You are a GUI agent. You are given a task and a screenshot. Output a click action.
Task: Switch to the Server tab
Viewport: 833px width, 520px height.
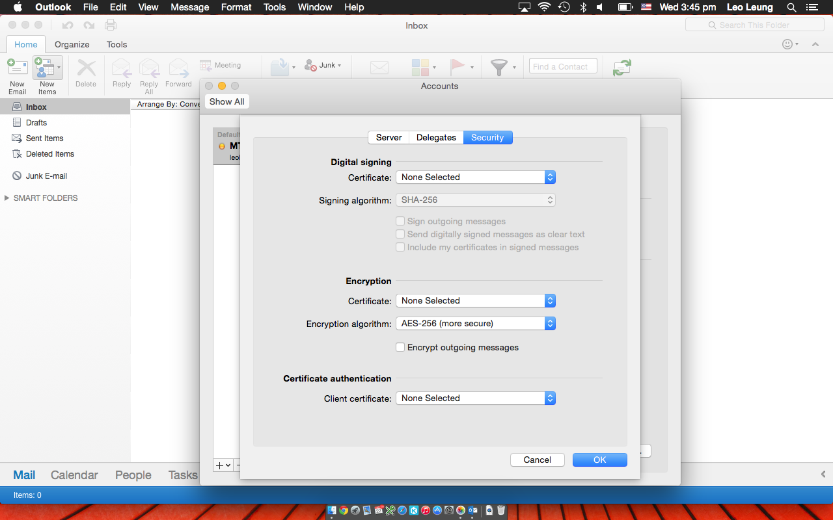389,137
